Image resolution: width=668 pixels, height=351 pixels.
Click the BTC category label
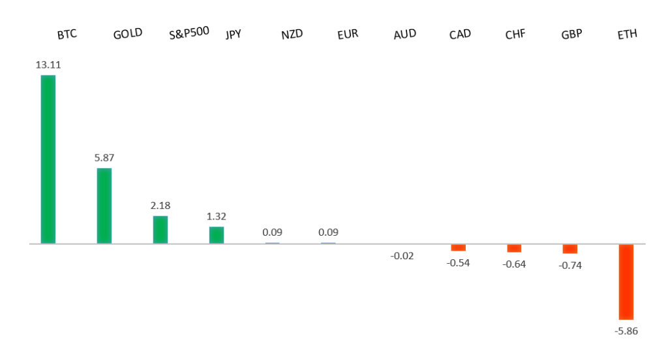pos(67,34)
